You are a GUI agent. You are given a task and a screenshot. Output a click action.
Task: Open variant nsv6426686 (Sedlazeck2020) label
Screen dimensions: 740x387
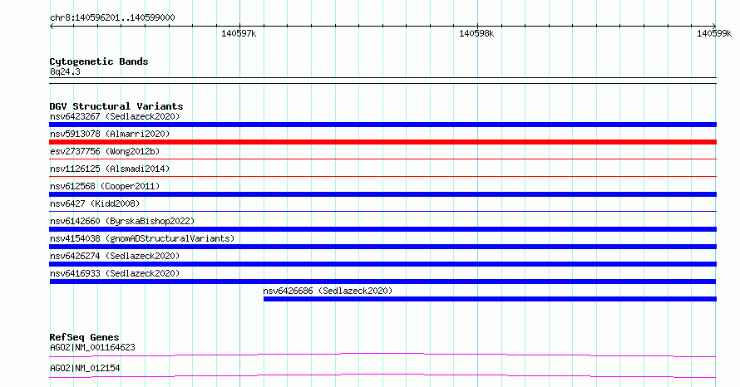(328, 291)
